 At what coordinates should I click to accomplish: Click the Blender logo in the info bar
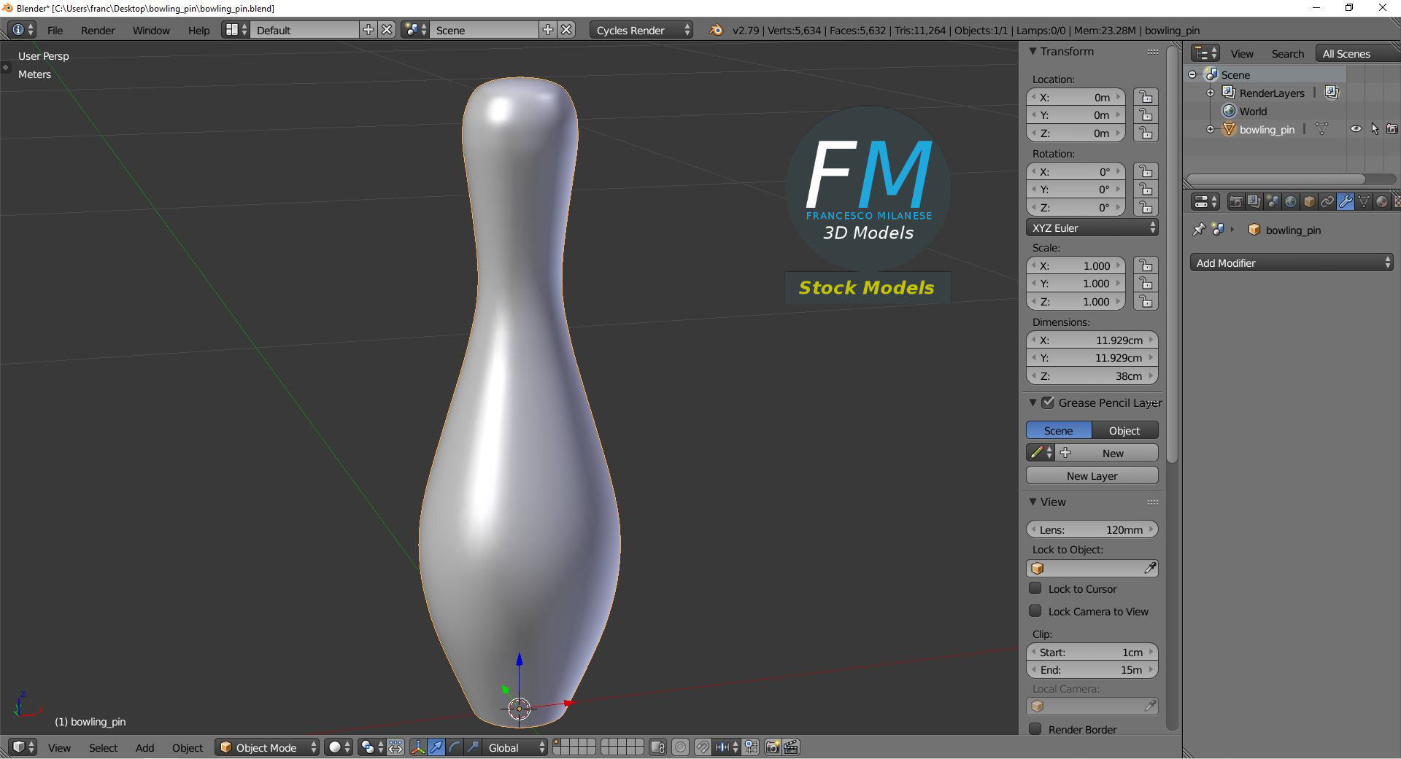click(x=717, y=30)
